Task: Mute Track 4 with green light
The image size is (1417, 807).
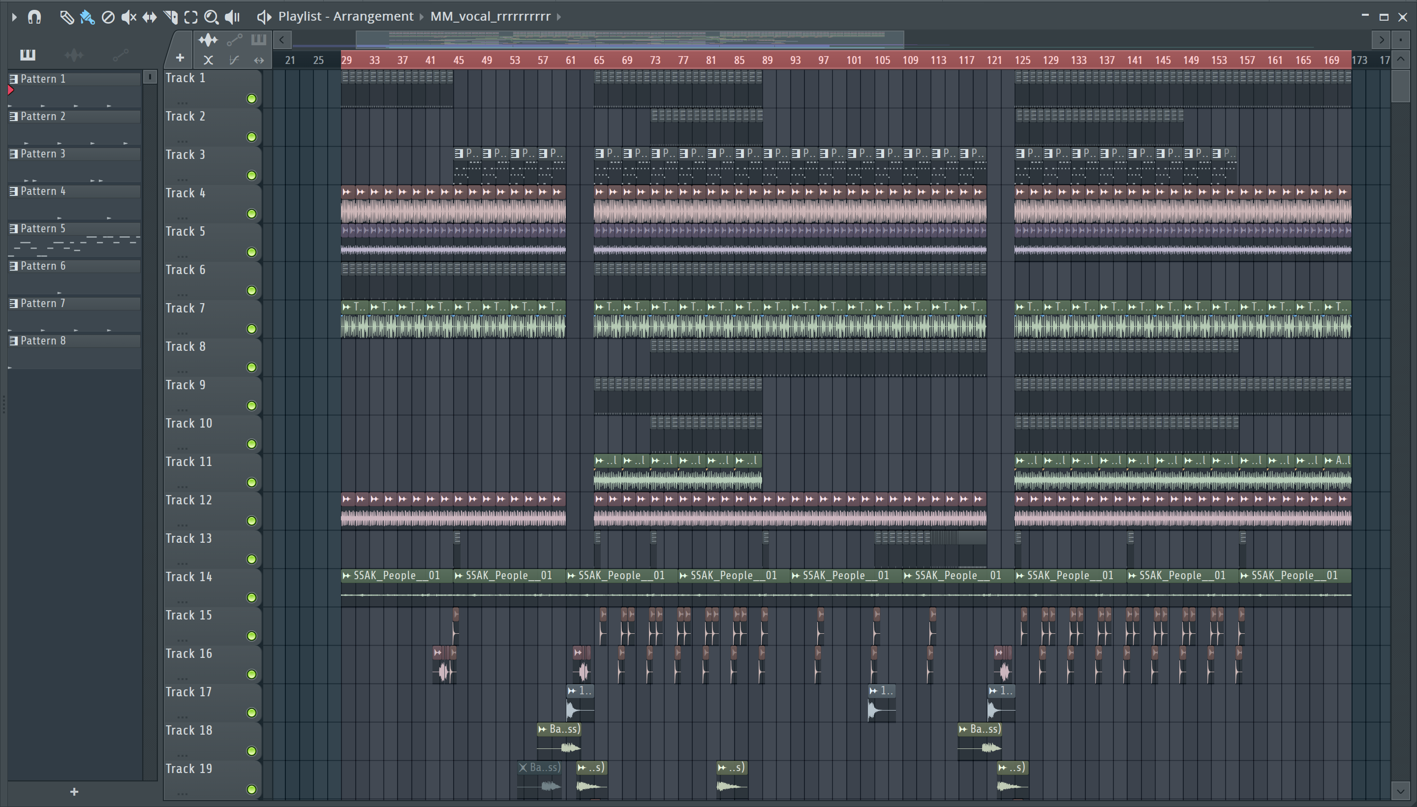Action: click(251, 214)
